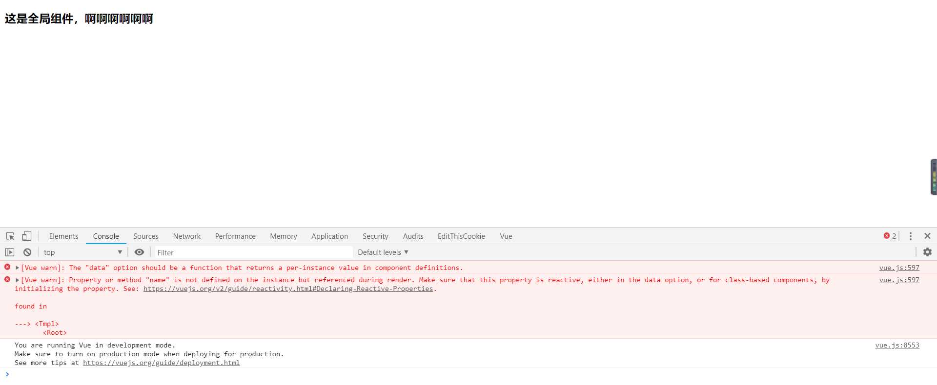Clear the console with the ban icon
Screen dimensions: 937x385
[x=27, y=252]
